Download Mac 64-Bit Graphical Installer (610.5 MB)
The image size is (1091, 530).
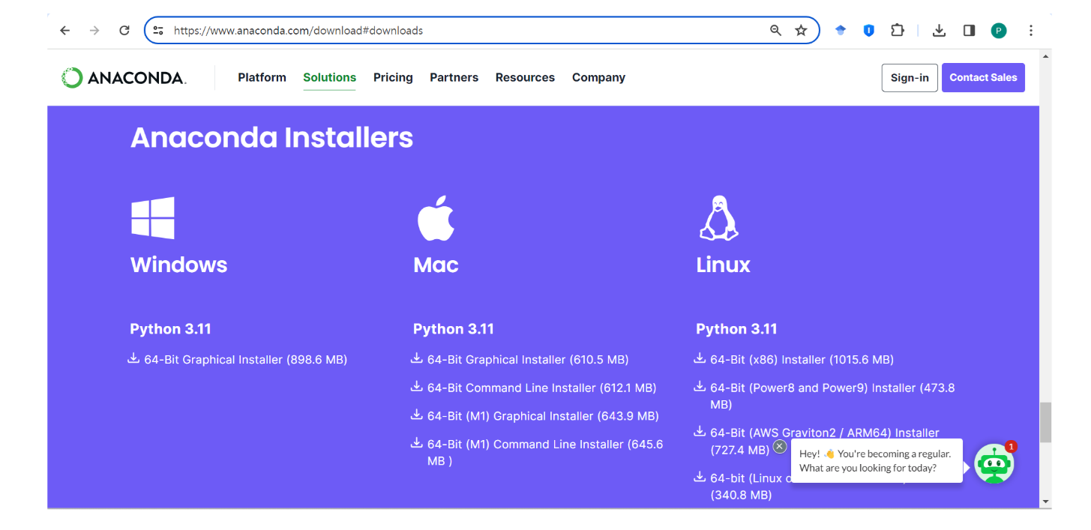tap(528, 360)
